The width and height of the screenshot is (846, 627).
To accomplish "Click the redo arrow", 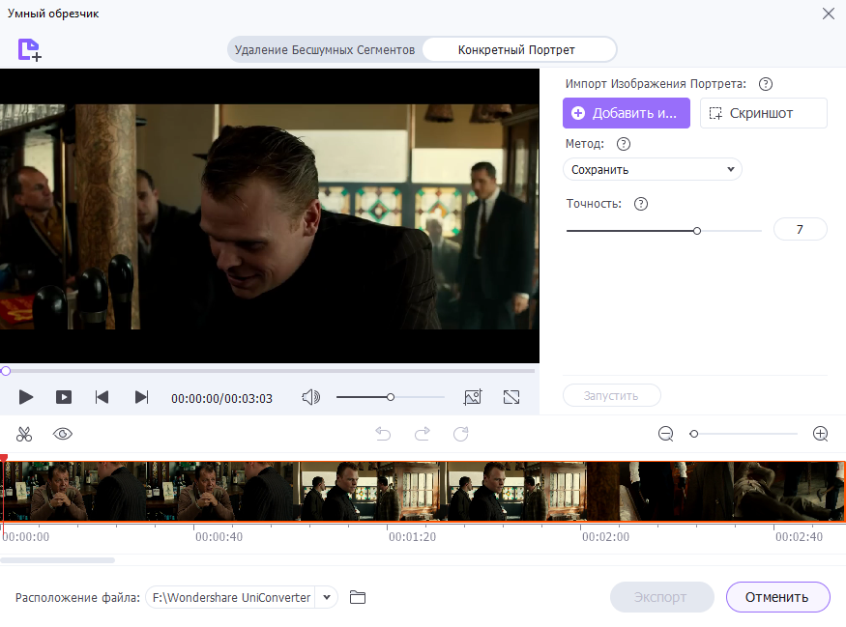I will click(422, 434).
